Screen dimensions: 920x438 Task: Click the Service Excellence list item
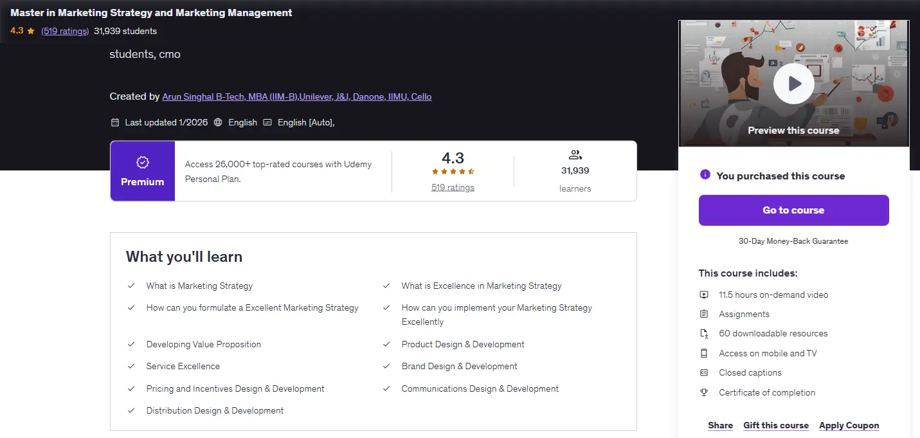[x=183, y=366]
